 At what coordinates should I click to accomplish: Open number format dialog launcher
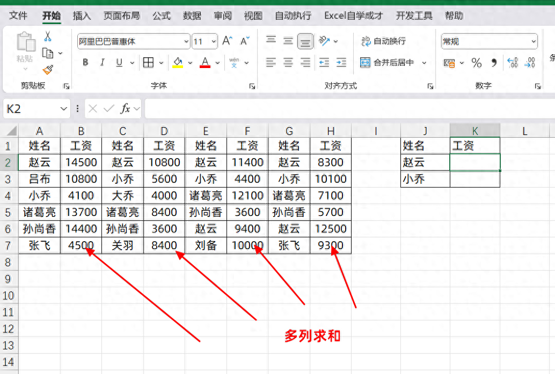click(x=538, y=86)
